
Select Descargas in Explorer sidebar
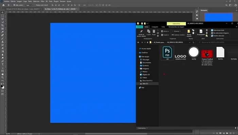pyautogui.click(x=146, y=60)
